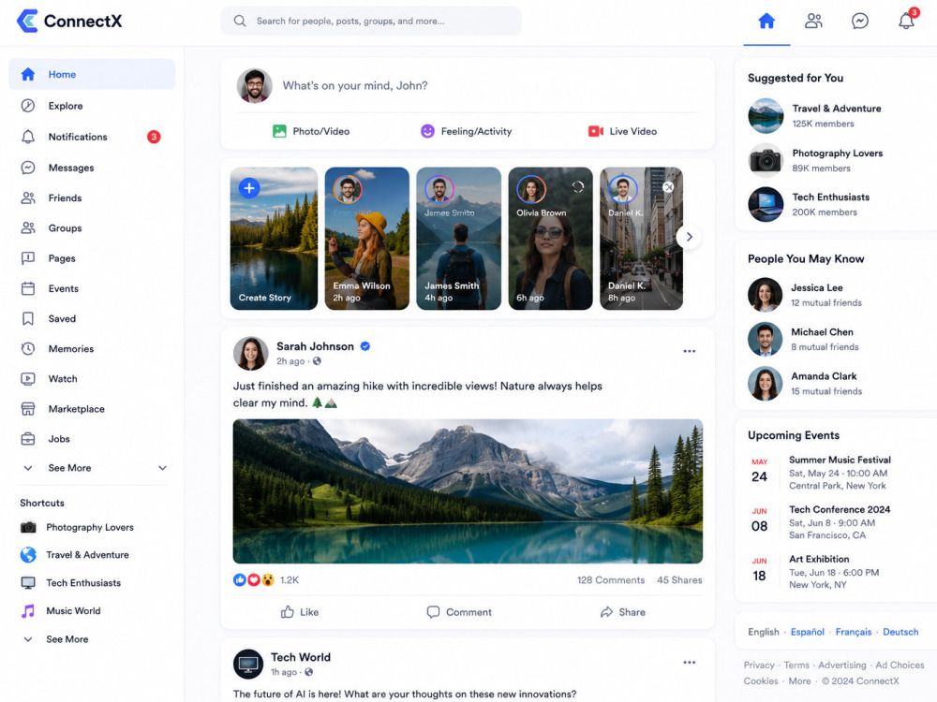The height and width of the screenshot is (702, 937).
Task: Open Friends icon in left sidebar
Action: (x=28, y=198)
